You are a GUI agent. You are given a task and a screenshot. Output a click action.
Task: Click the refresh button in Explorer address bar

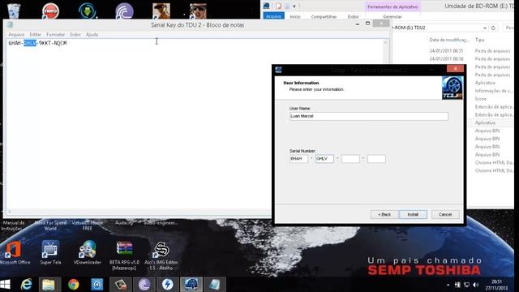point(493,28)
